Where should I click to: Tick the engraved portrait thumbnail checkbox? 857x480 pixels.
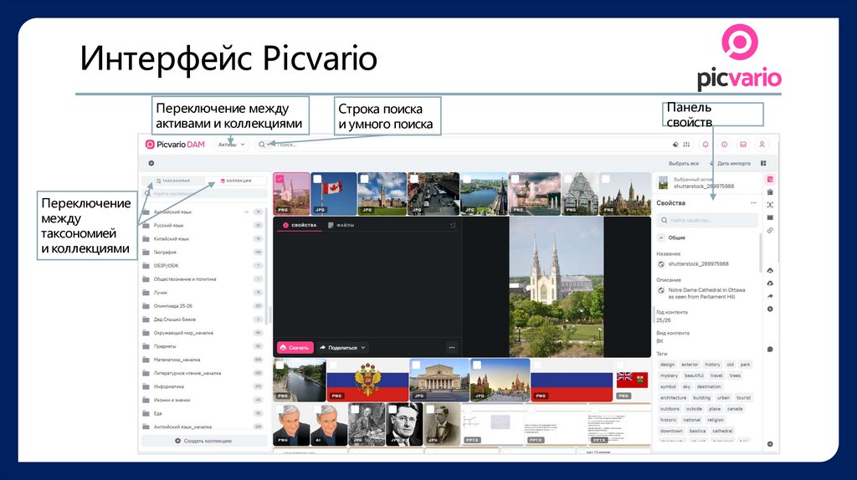[x=355, y=409]
